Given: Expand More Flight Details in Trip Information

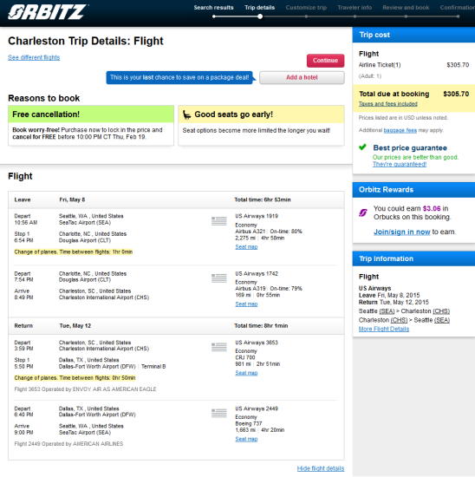Looking at the screenshot, I should (x=384, y=329).
